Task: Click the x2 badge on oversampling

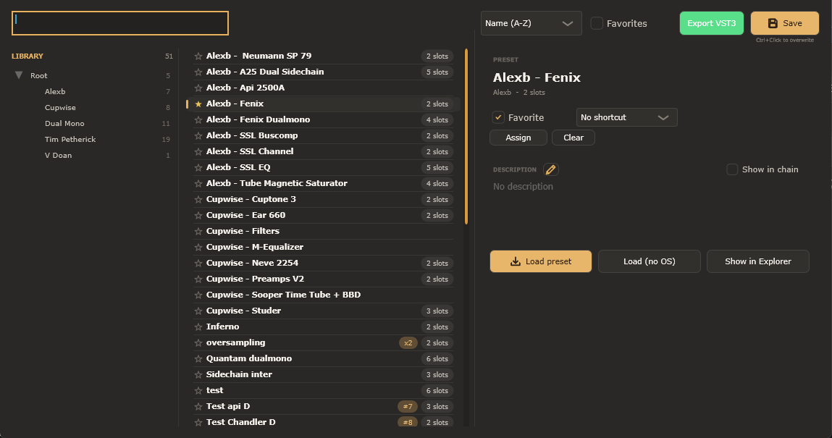Action: [x=408, y=343]
